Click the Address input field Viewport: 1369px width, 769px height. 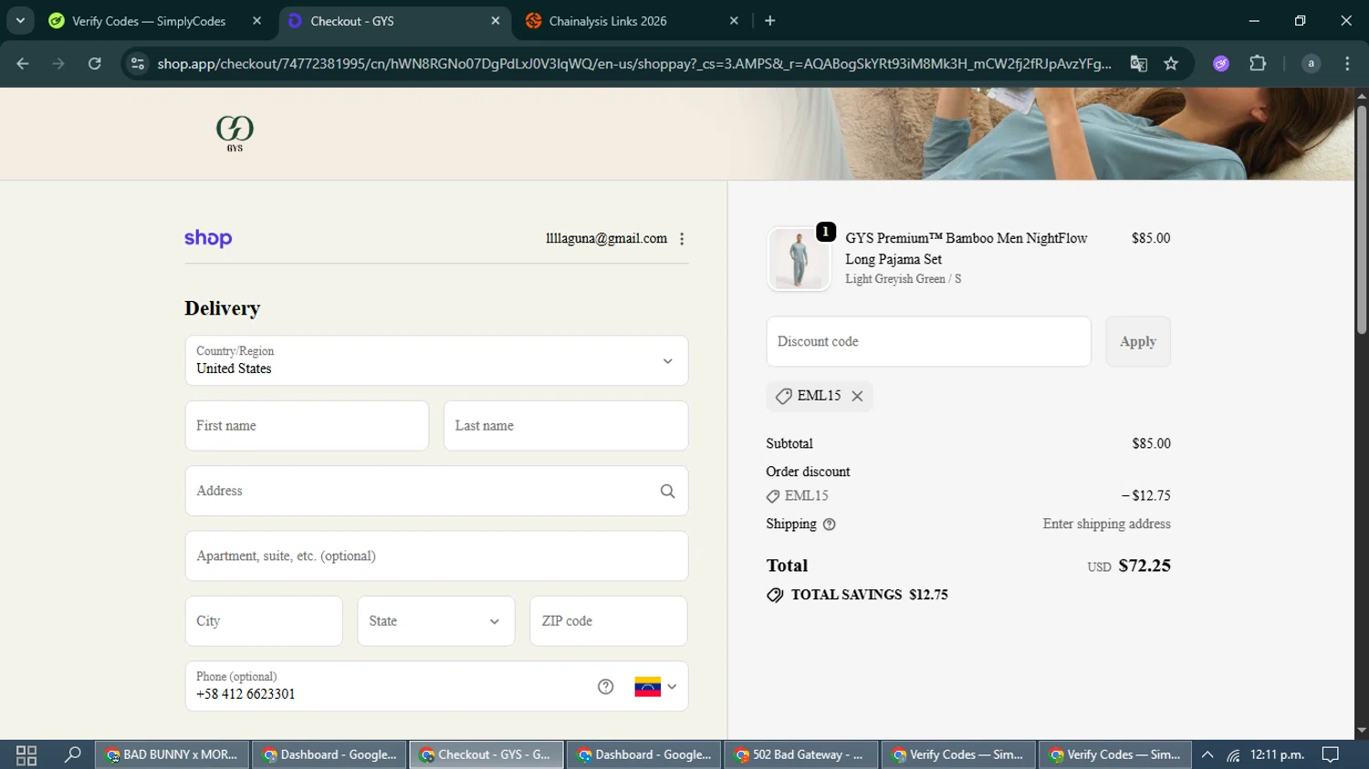436,491
